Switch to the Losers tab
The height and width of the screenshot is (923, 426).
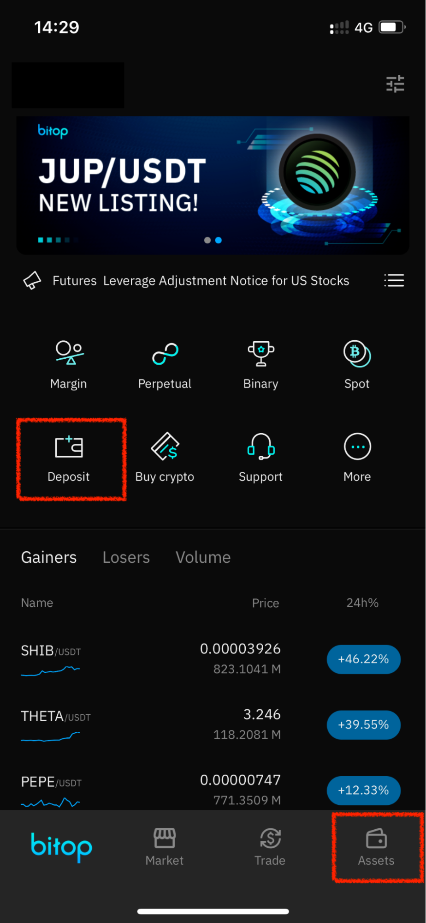coord(126,557)
